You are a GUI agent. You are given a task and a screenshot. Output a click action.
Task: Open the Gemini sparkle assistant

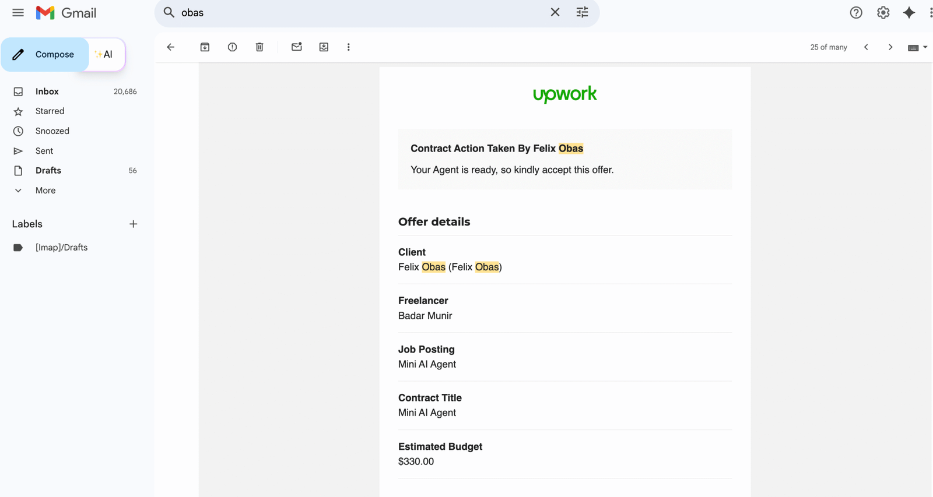(x=909, y=13)
